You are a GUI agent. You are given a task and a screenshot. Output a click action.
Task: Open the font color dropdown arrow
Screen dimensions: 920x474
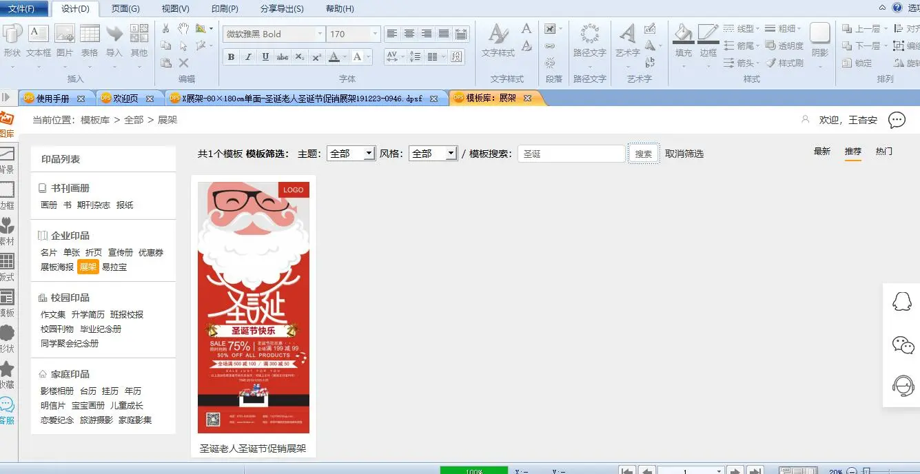click(x=346, y=57)
